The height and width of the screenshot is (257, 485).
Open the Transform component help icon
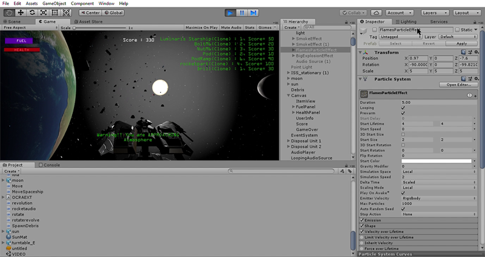coord(463,53)
